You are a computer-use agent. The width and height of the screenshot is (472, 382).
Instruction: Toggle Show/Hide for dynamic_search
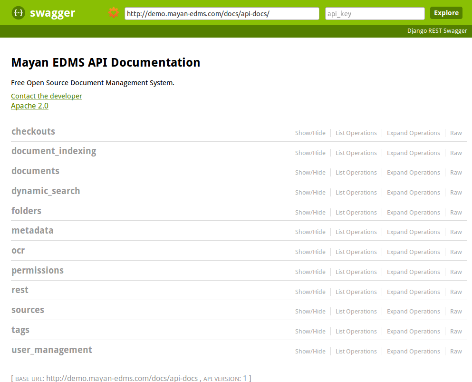tap(310, 193)
